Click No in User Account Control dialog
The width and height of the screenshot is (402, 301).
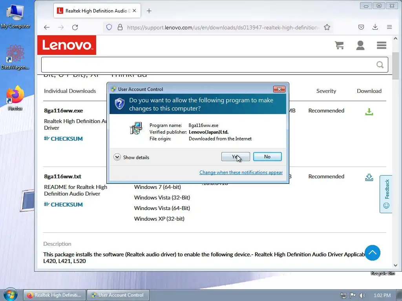267,157
